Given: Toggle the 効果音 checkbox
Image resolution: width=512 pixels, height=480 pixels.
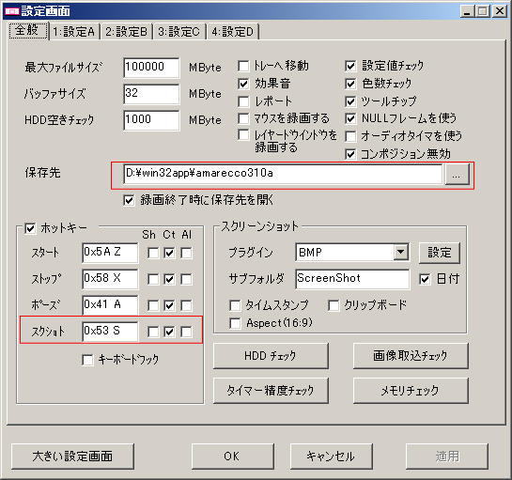Looking at the screenshot, I should [243, 84].
